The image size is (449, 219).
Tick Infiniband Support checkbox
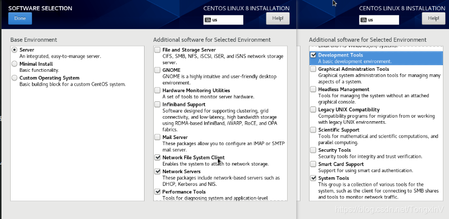click(157, 104)
